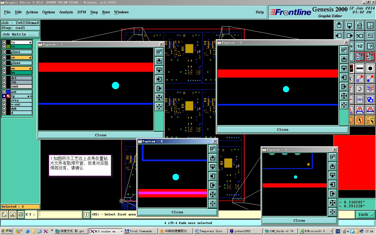Open the DFM menu

tap(82, 12)
